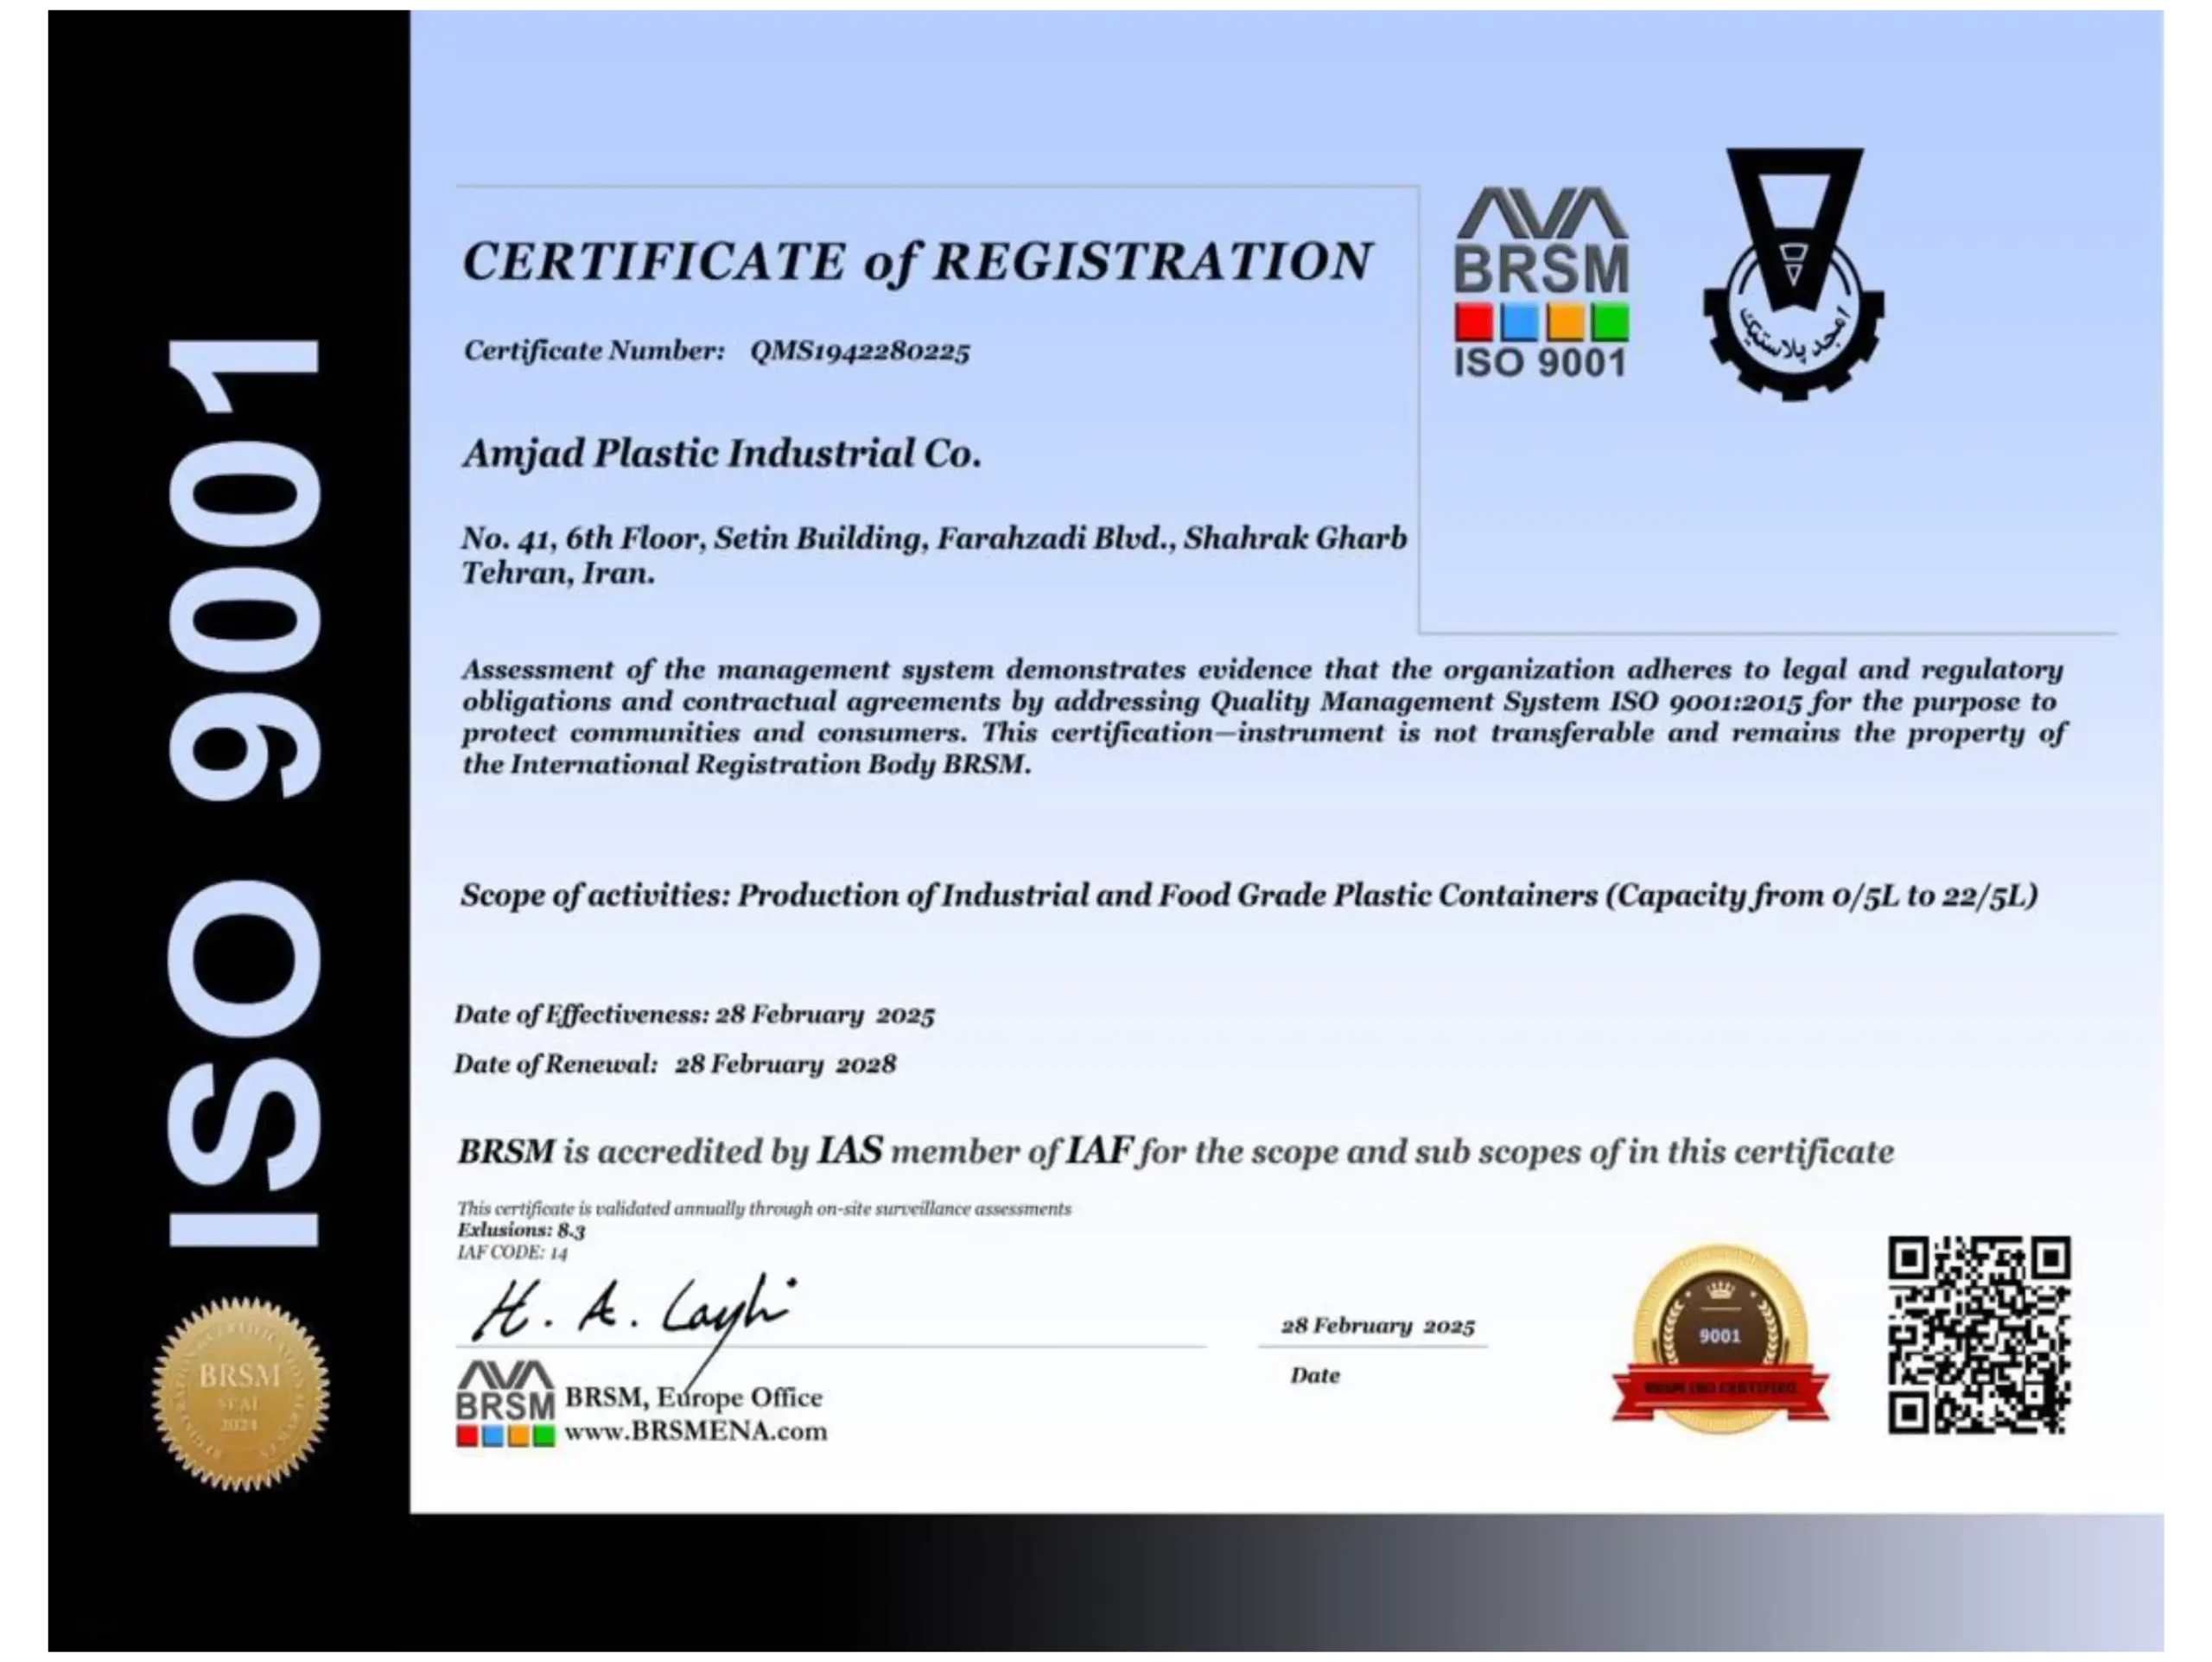This screenshot has width=2212, height=1662.
Task: Click Date of Renewal 28 February 2028
Action: pyautogui.click(x=675, y=1064)
